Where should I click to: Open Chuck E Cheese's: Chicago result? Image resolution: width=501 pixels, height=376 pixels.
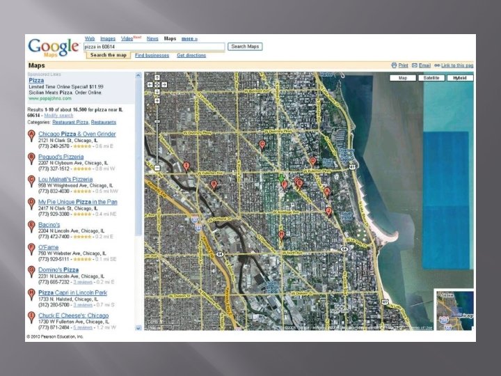click(x=74, y=315)
